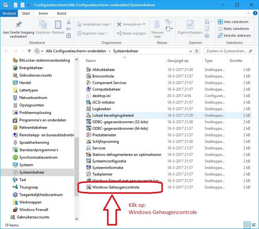The width and height of the screenshot is (259, 229).
Task: Select the Systeemconfiguratie icon
Action: (88, 161)
